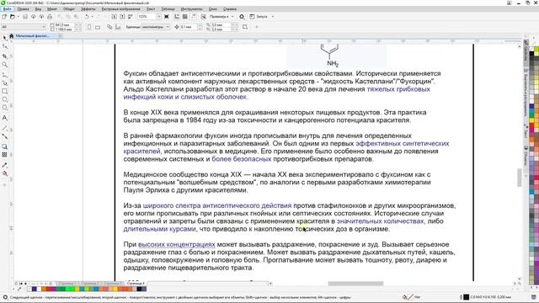Select the Ellipse tool
Image resolution: width=539 pixels, height=303 pixels.
[5, 99]
